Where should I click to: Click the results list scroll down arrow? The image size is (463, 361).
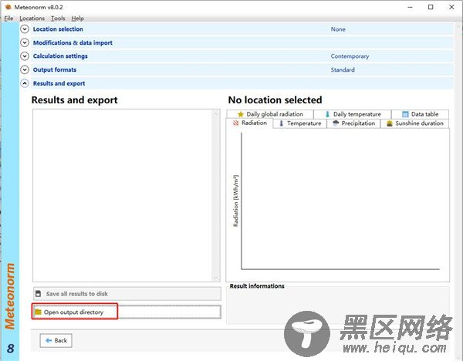point(215,278)
